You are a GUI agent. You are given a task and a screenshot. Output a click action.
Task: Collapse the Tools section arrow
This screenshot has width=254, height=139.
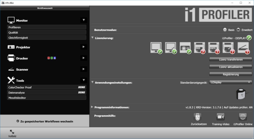click(x=84, y=80)
